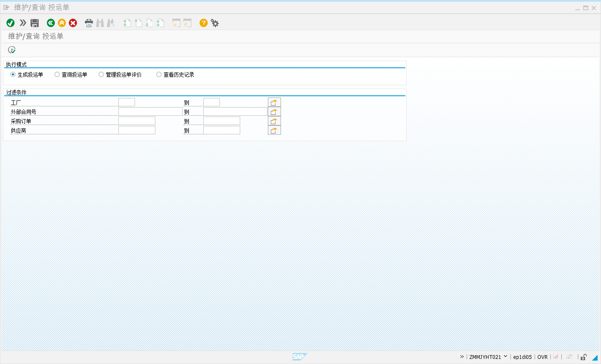The width and height of the screenshot is (601, 364).
Task: Click the green Back arrow icon
Action: pos(51,23)
